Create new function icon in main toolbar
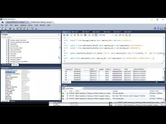The image size is (166, 124). click(x=28, y=29)
